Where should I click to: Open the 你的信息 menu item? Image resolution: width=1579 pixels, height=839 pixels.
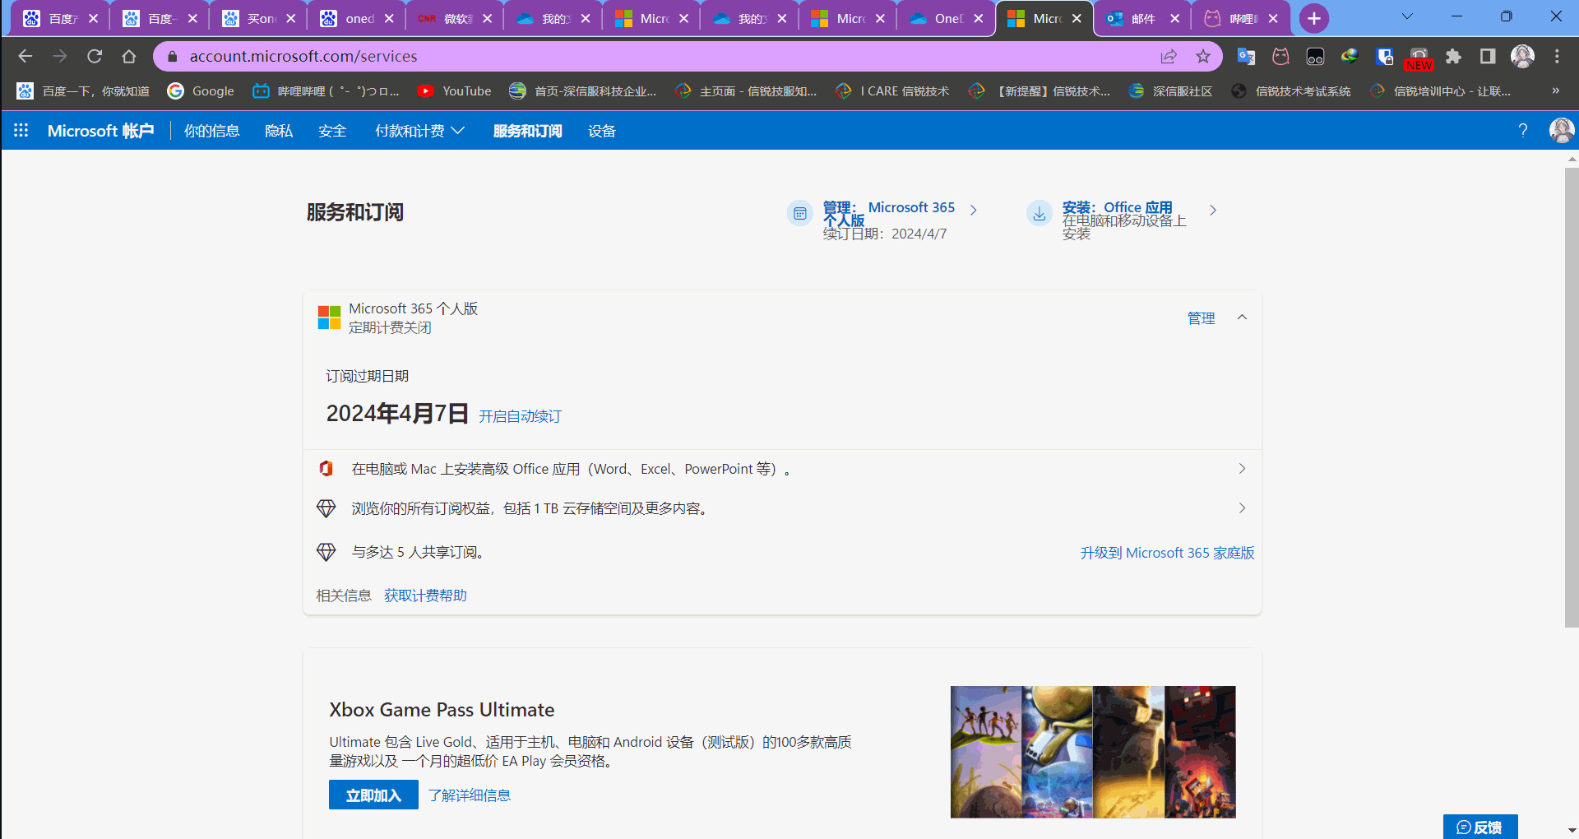211,131
